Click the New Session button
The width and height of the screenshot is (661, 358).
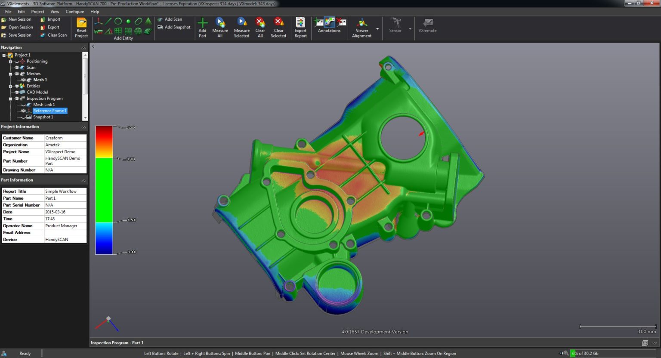coord(19,19)
